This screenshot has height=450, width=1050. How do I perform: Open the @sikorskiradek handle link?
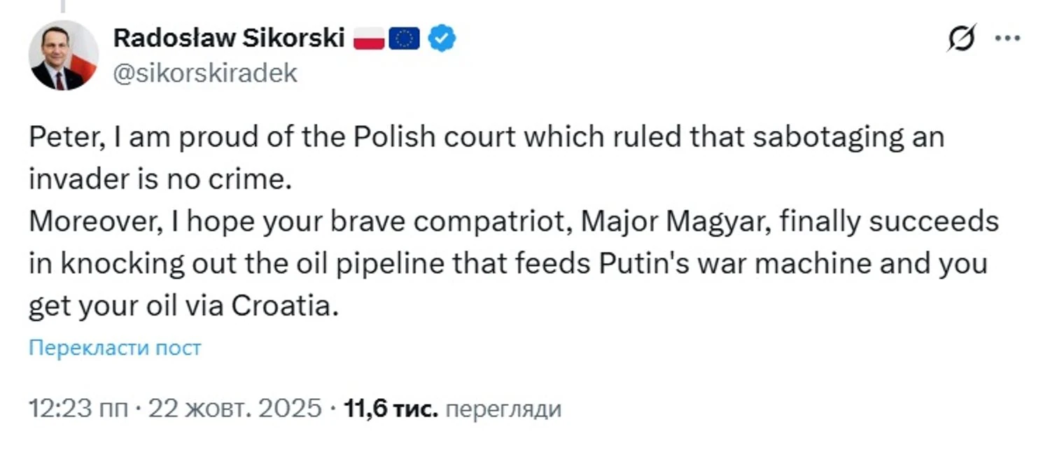(x=205, y=73)
